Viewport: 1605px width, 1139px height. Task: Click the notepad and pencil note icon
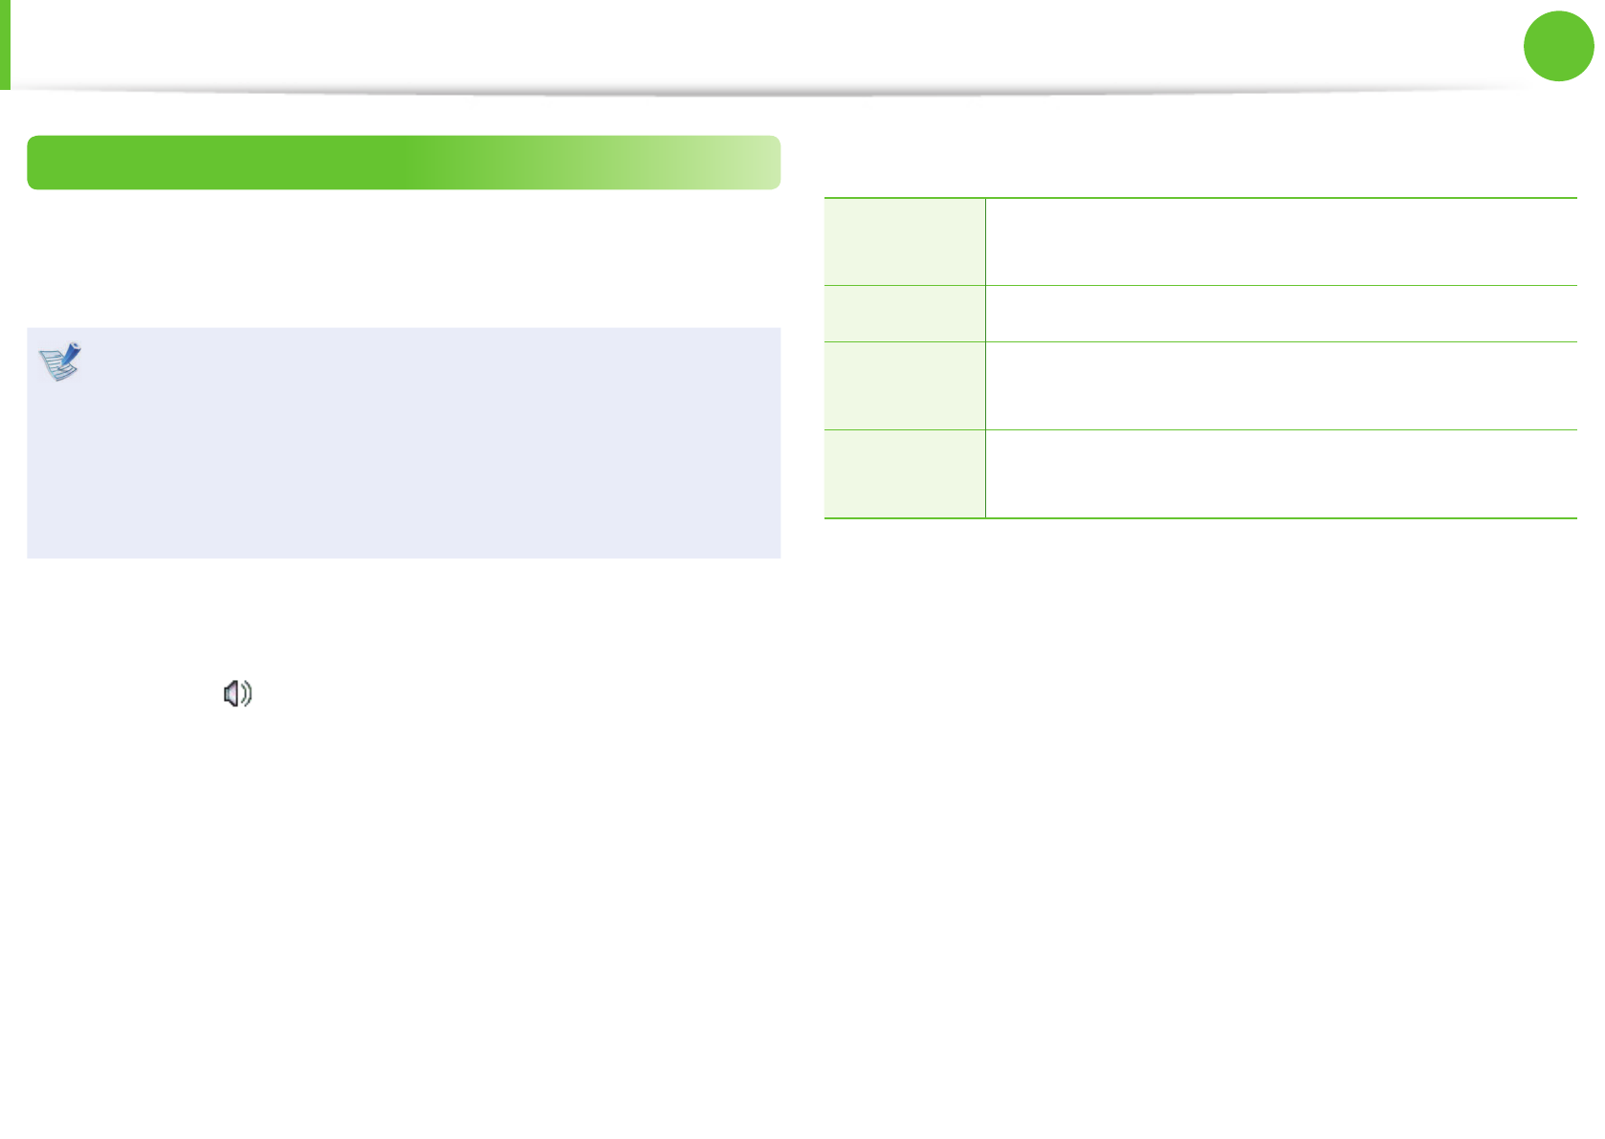60,361
